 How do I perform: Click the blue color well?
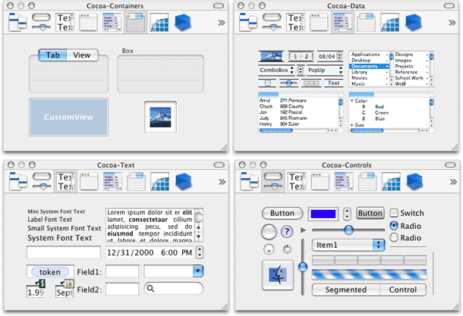(x=323, y=214)
